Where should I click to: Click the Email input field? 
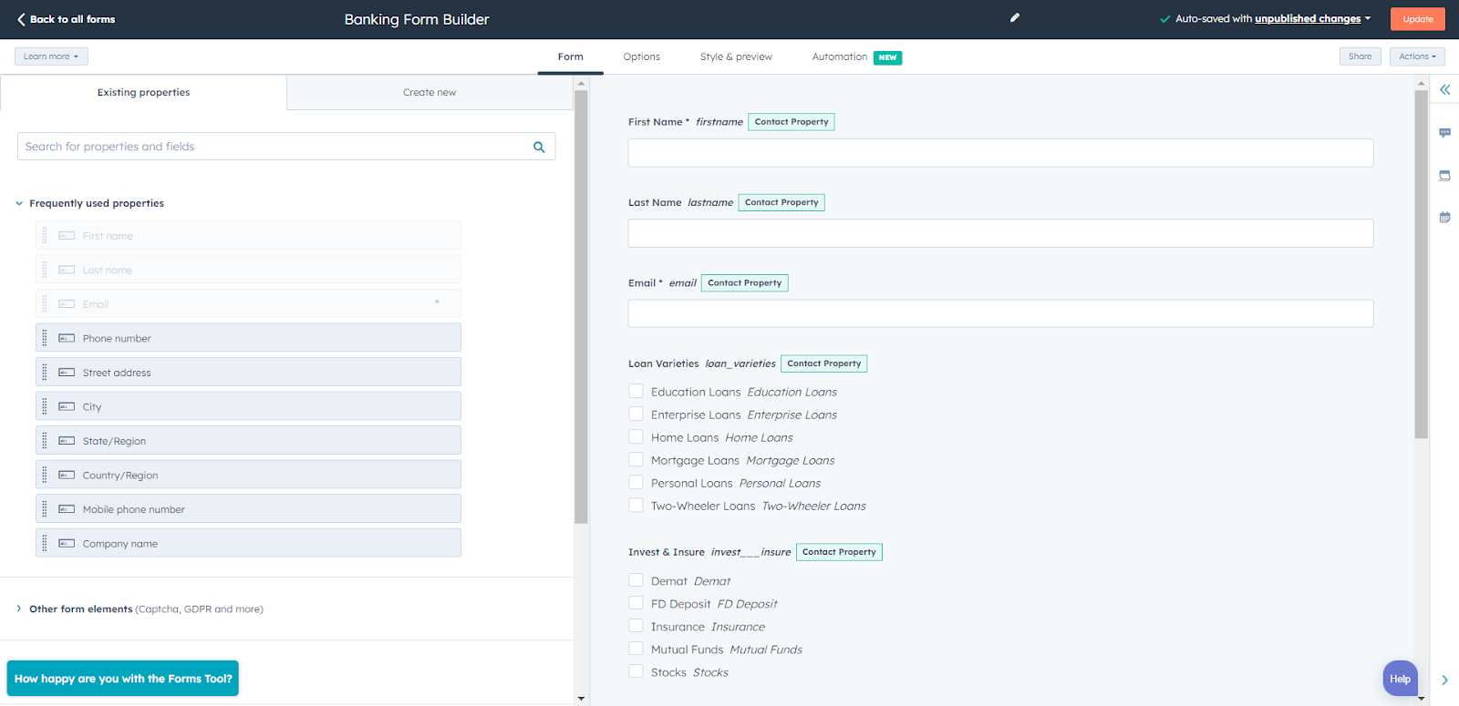(1000, 313)
